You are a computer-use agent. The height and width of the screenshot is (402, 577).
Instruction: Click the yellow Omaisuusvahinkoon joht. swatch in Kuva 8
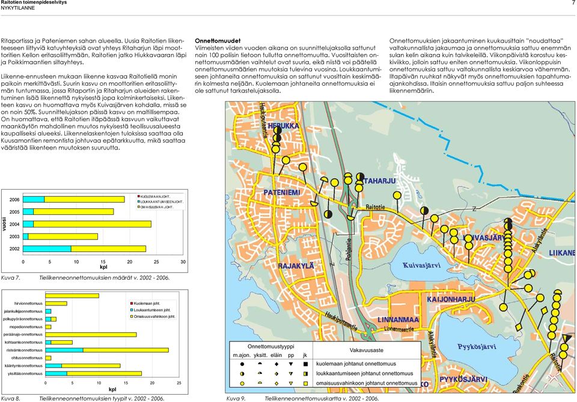tap(132, 316)
